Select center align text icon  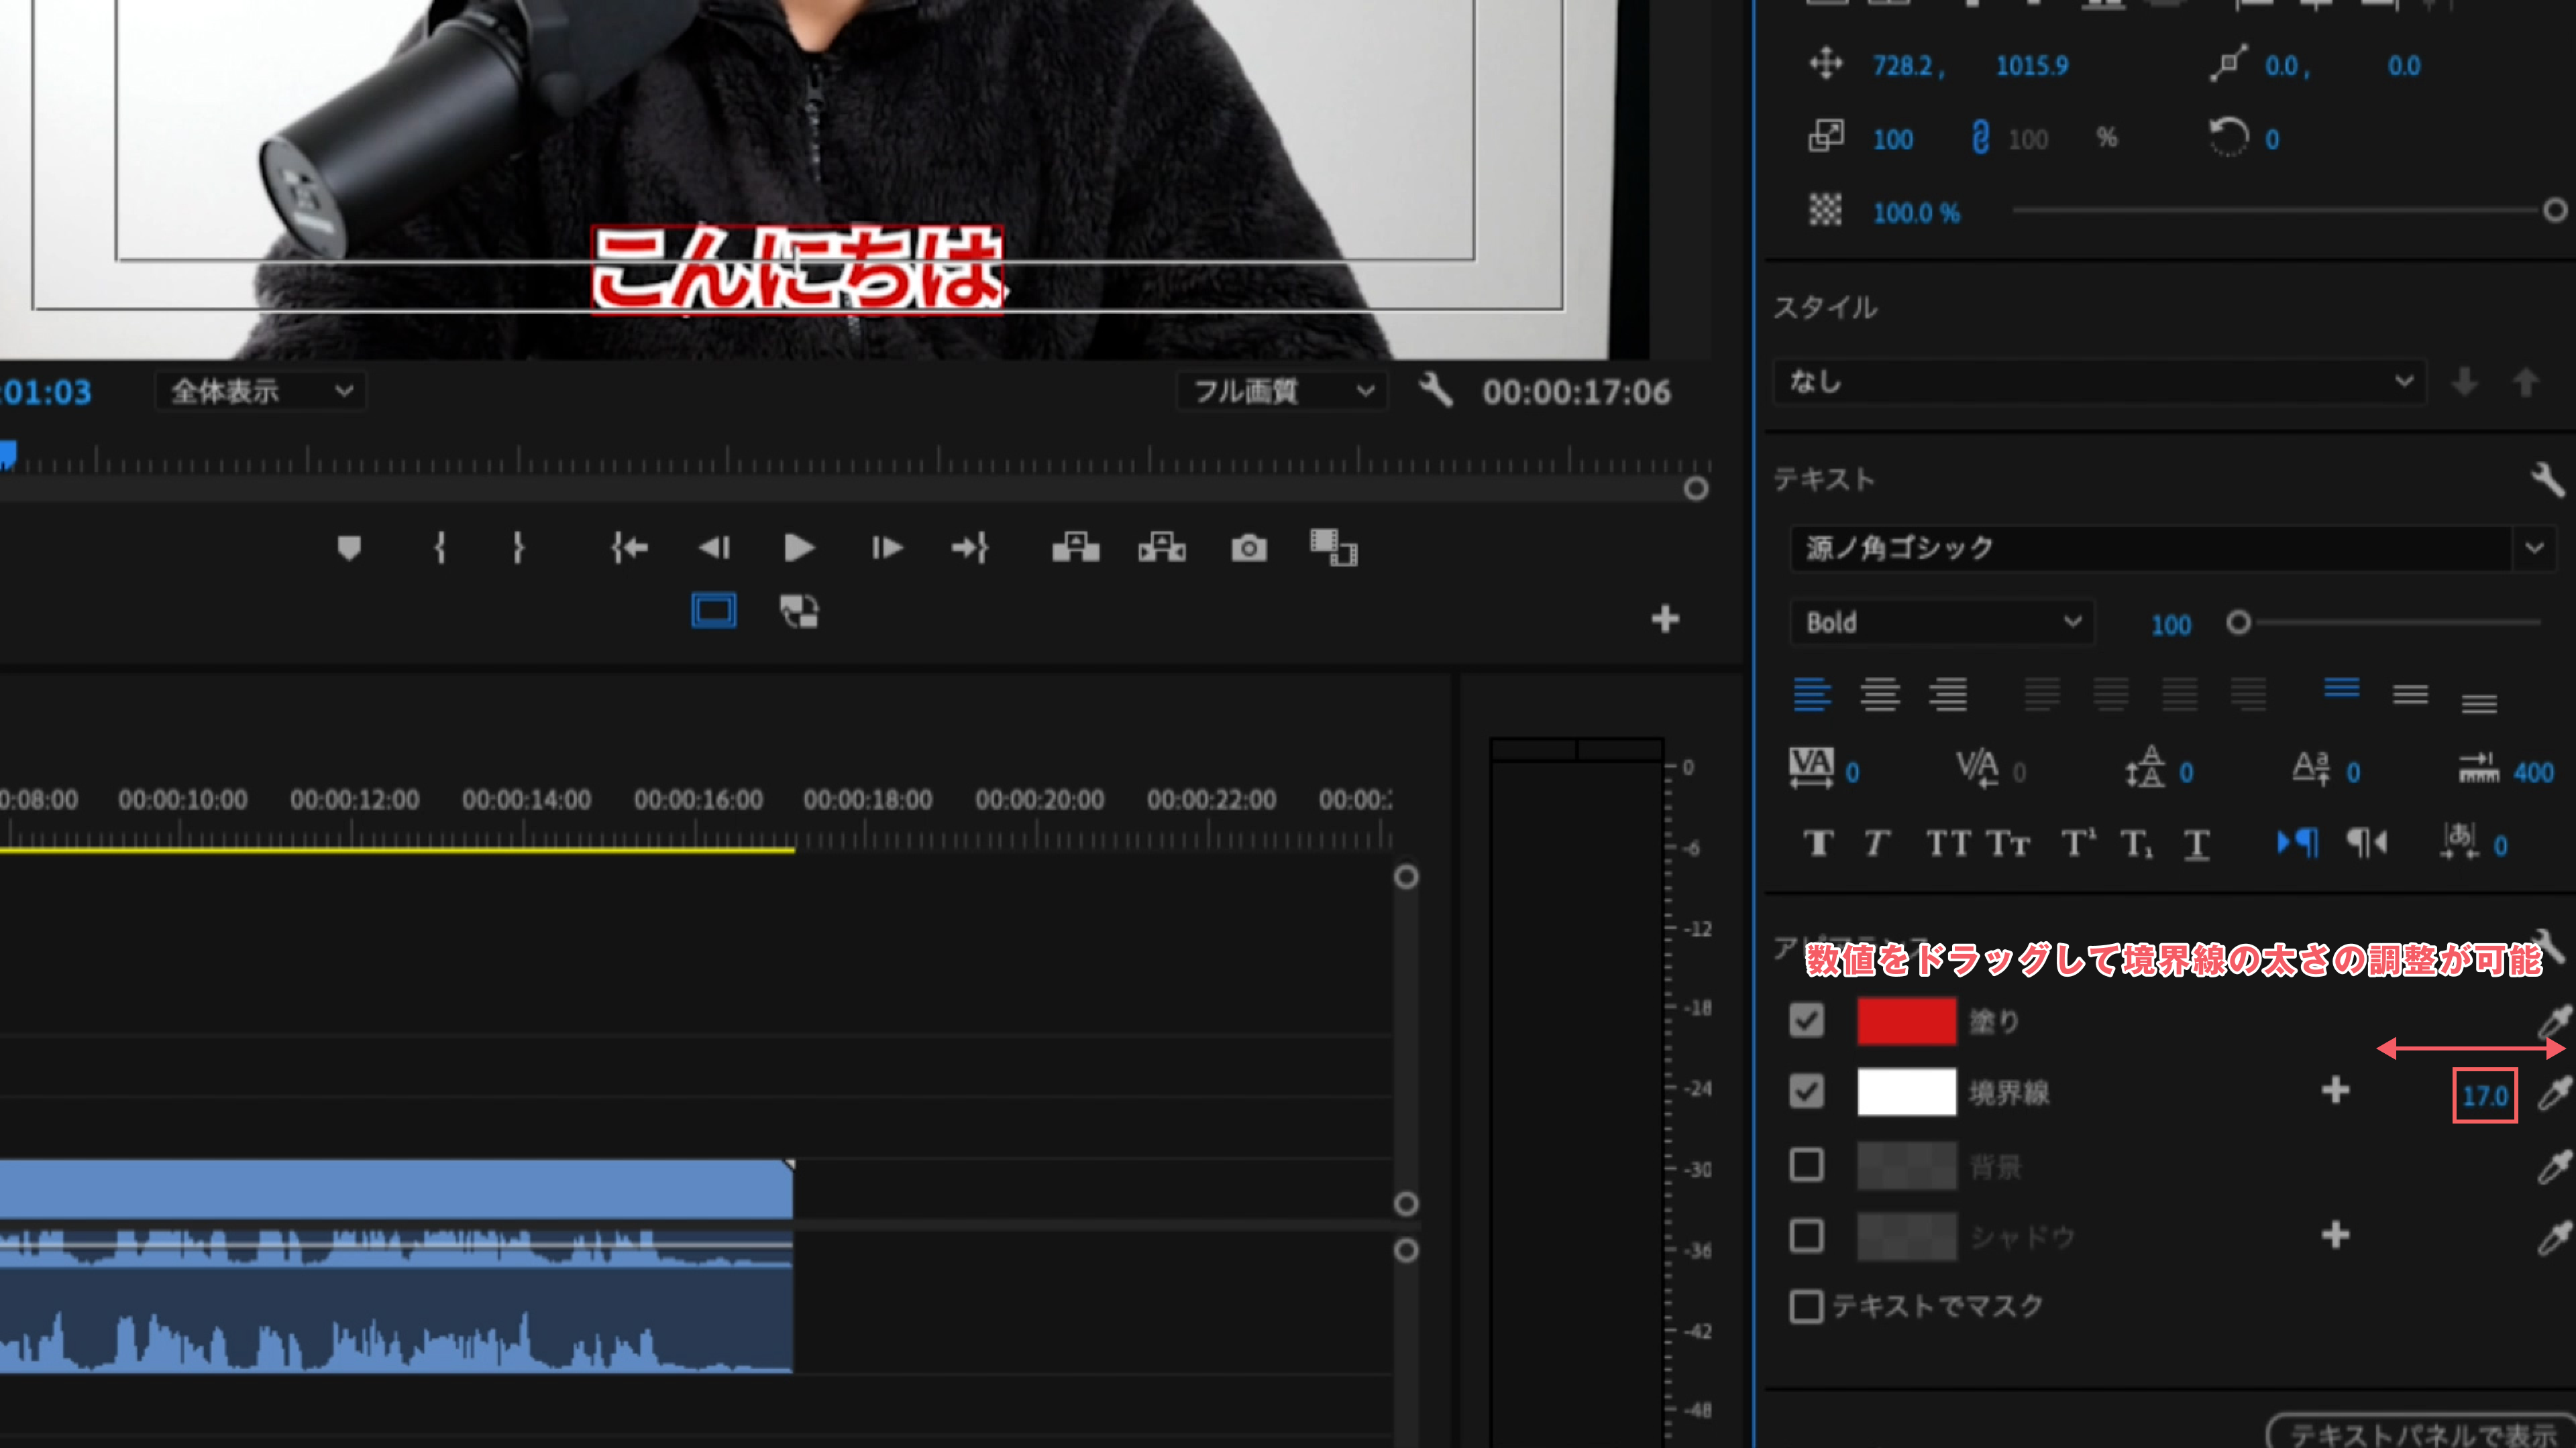tap(1879, 694)
